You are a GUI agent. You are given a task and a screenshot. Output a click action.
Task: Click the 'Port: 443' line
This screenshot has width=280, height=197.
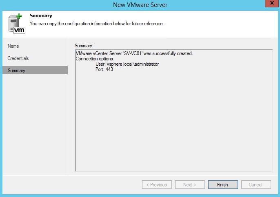click(104, 69)
